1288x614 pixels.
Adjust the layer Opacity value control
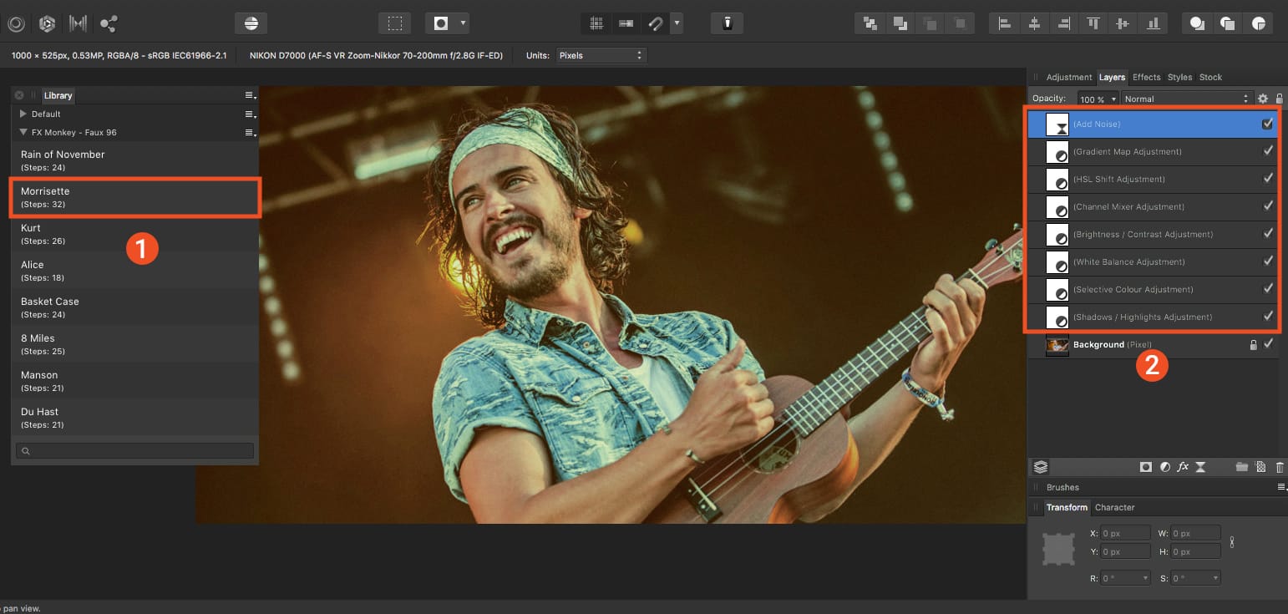pos(1098,98)
